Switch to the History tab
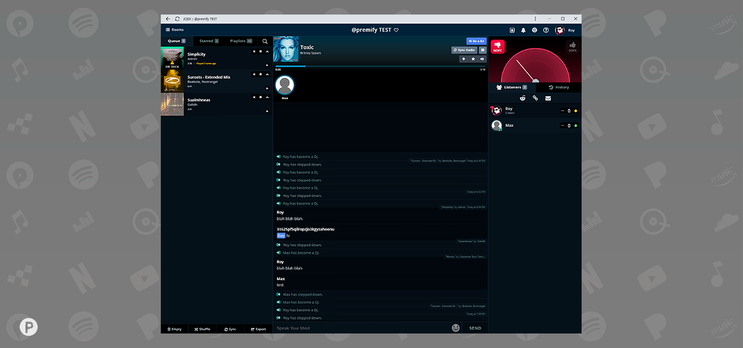Viewport: 743px width, 348px height. pos(558,87)
